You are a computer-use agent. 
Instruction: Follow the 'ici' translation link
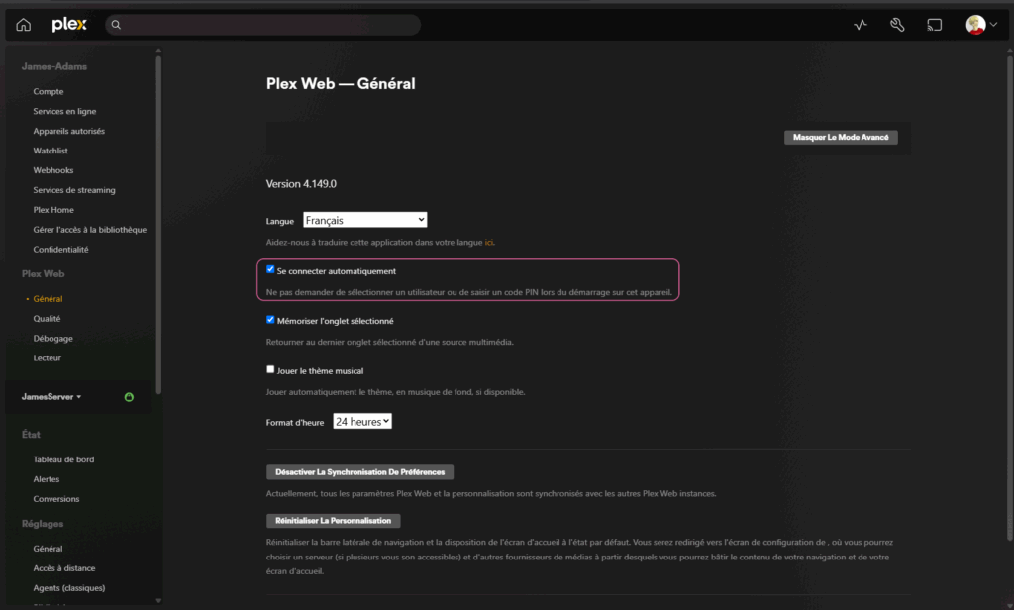point(489,242)
